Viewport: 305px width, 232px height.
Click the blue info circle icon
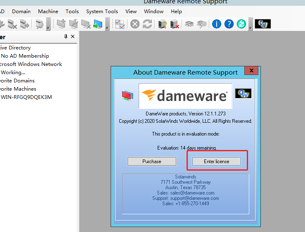(217, 24)
